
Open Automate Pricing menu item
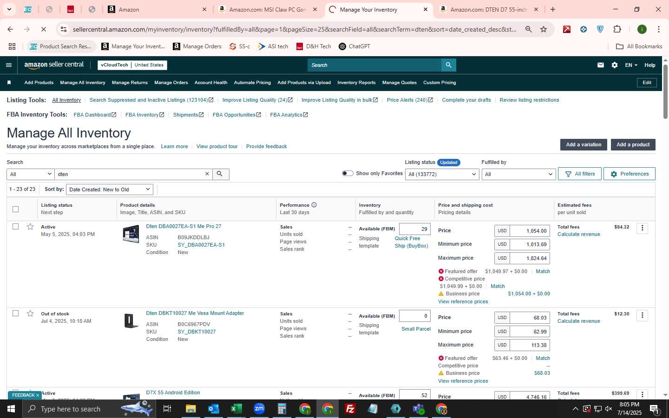(x=252, y=83)
